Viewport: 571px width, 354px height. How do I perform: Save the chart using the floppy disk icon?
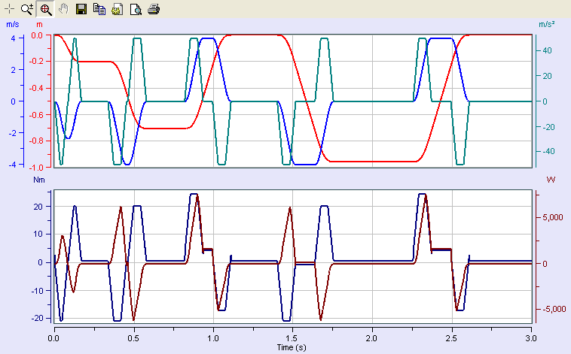[x=81, y=9]
